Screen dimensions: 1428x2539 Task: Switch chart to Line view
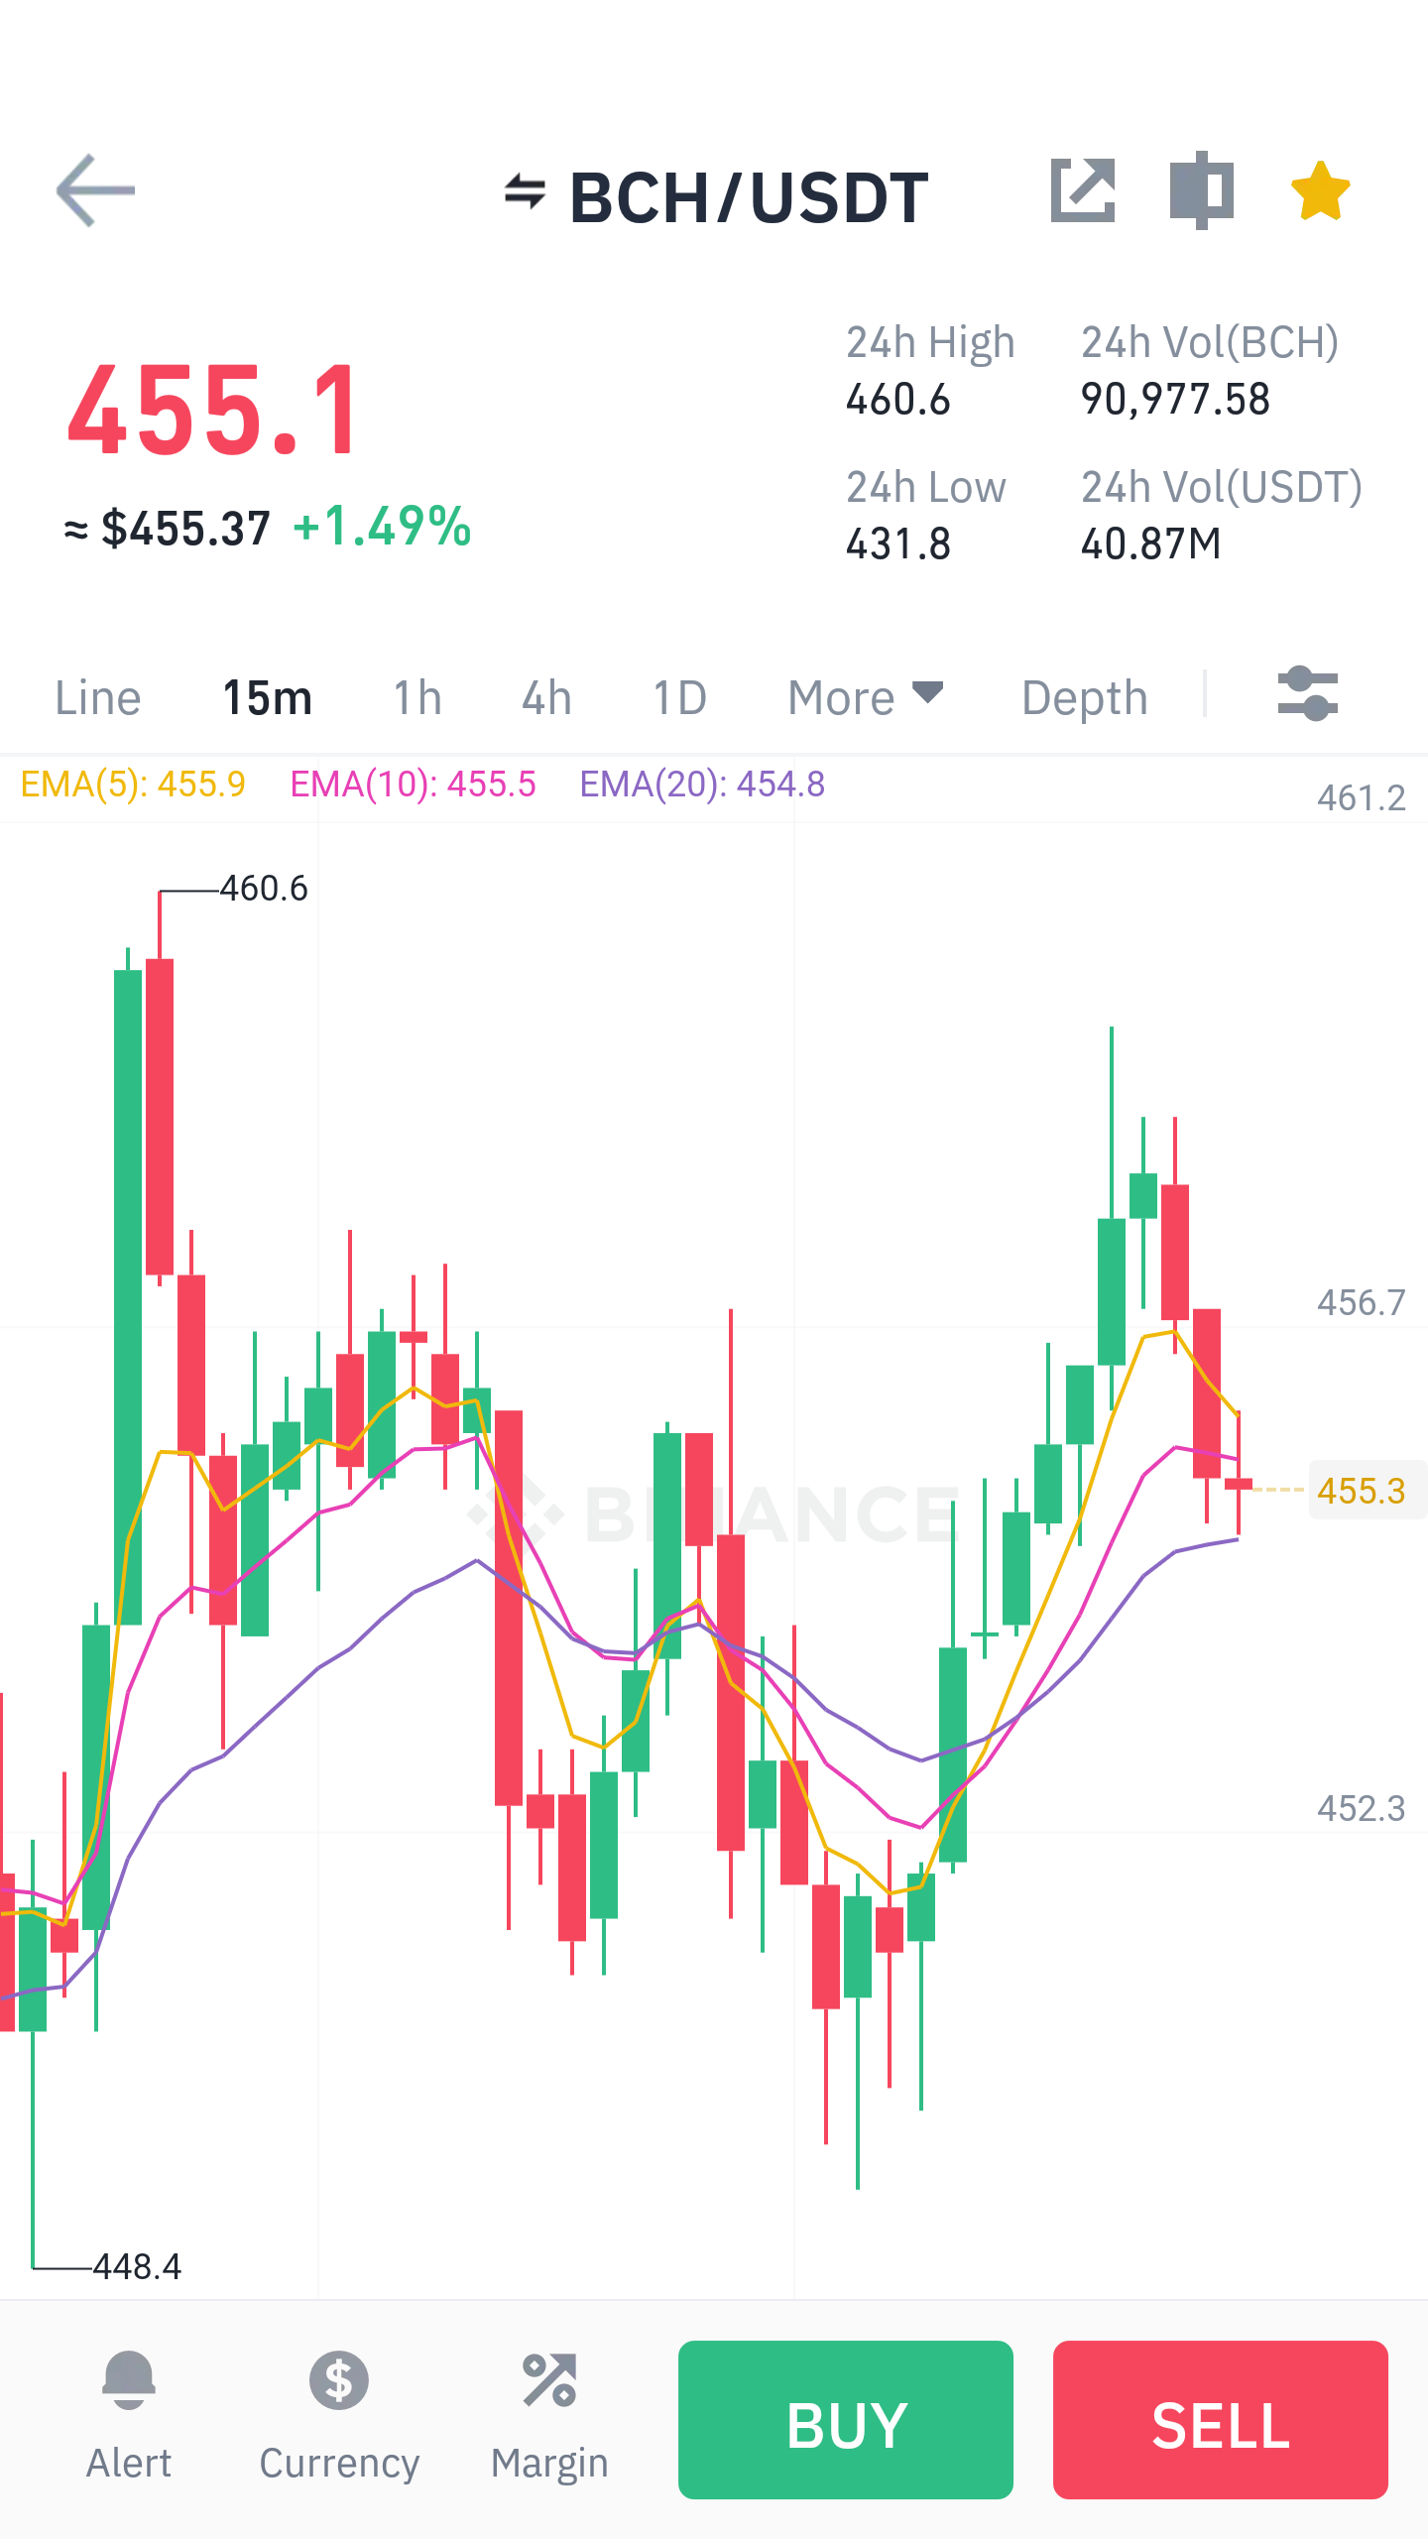[x=98, y=697]
